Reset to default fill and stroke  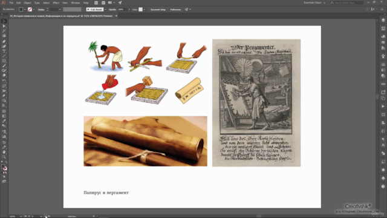(2, 162)
